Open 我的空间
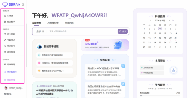This screenshot has height=98, width=190. tap(9, 80)
